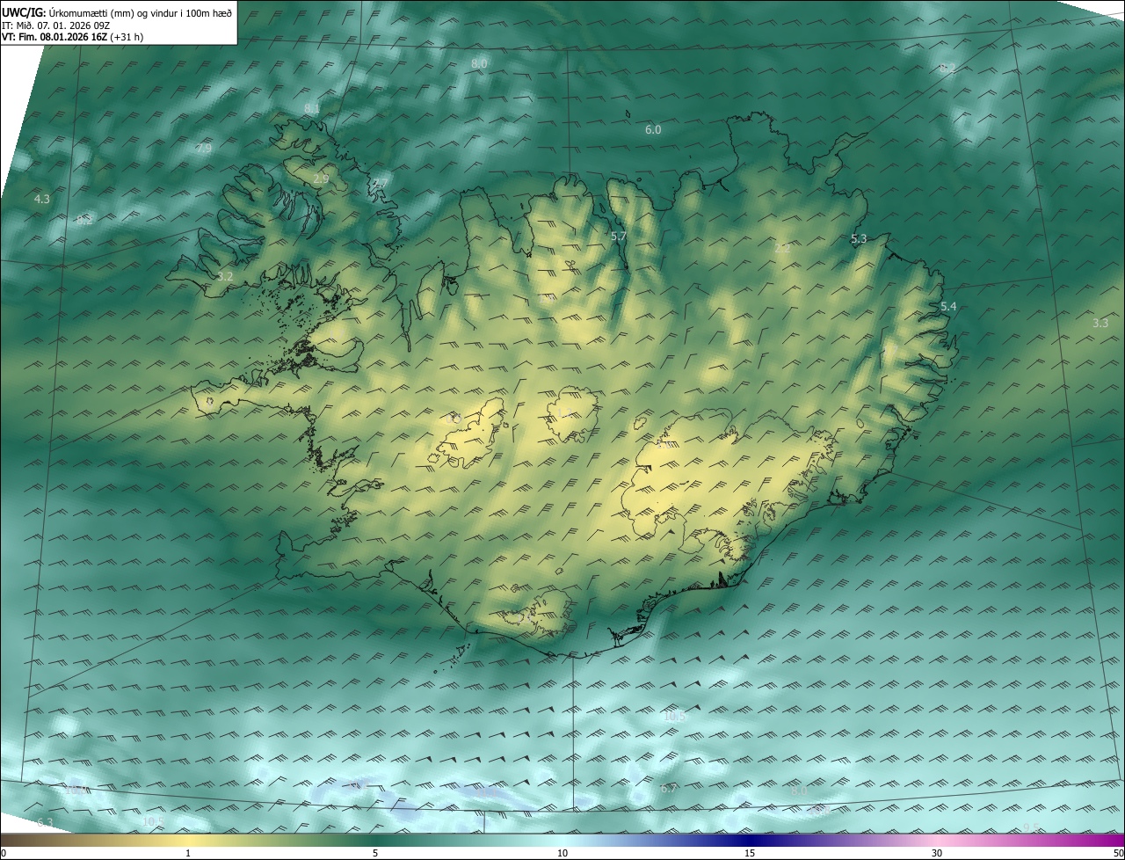The height and width of the screenshot is (860, 1125).
Task: Click the 5.7 value label on the map
Action: (619, 237)
